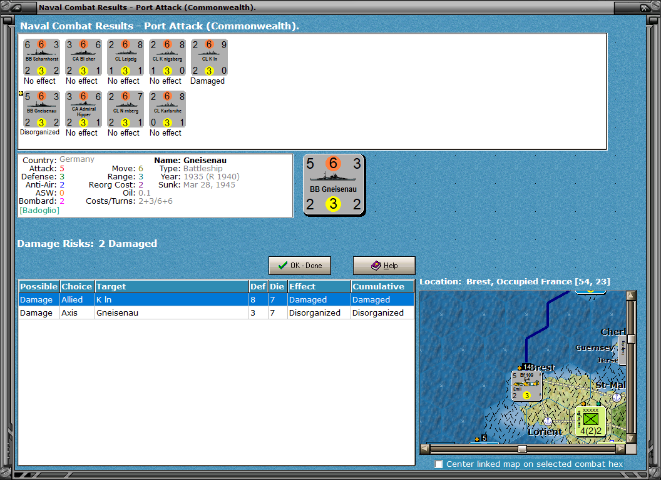Image resolution: width=661 pixels, height=480 pixels.
Task: Select the green 4(2)2 army unit on map
Action: [591, 421]
